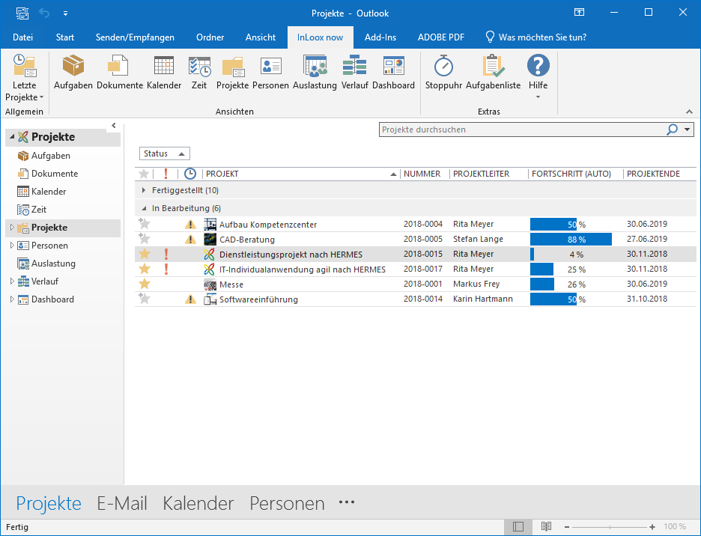Click the undo arrow in title bar
701x536 pixels.
click(x=44, y=13)
